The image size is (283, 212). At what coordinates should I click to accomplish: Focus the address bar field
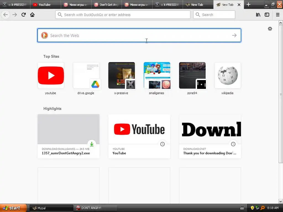pyautogui.click(x=123, y=15)
